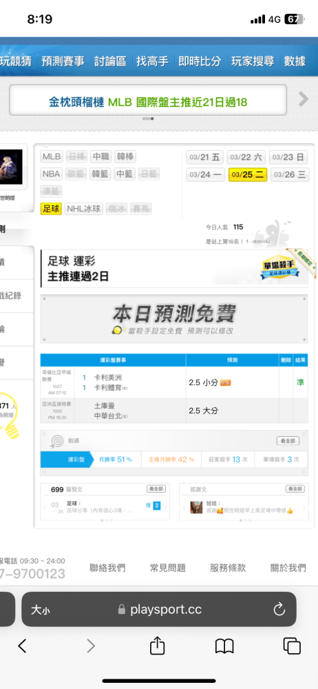Select the 足球 sport filter
318x689 pixels.
click(52, 209)
